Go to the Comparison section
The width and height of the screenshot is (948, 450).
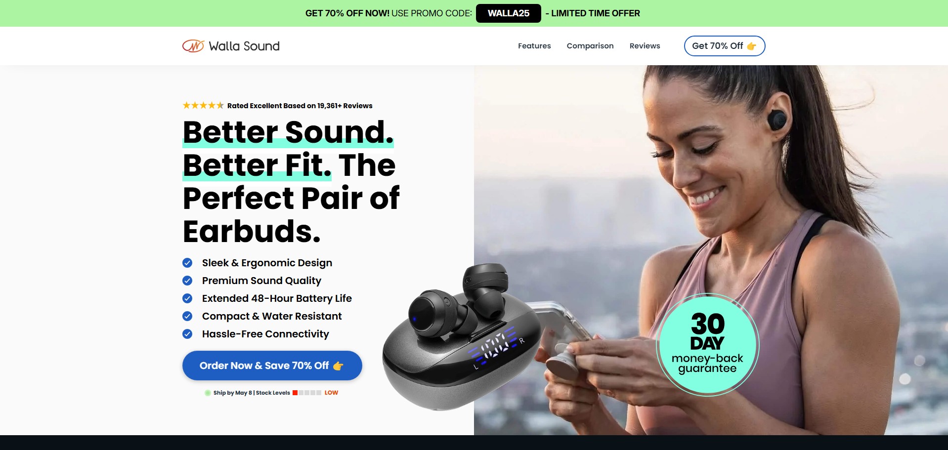[590, 46]
